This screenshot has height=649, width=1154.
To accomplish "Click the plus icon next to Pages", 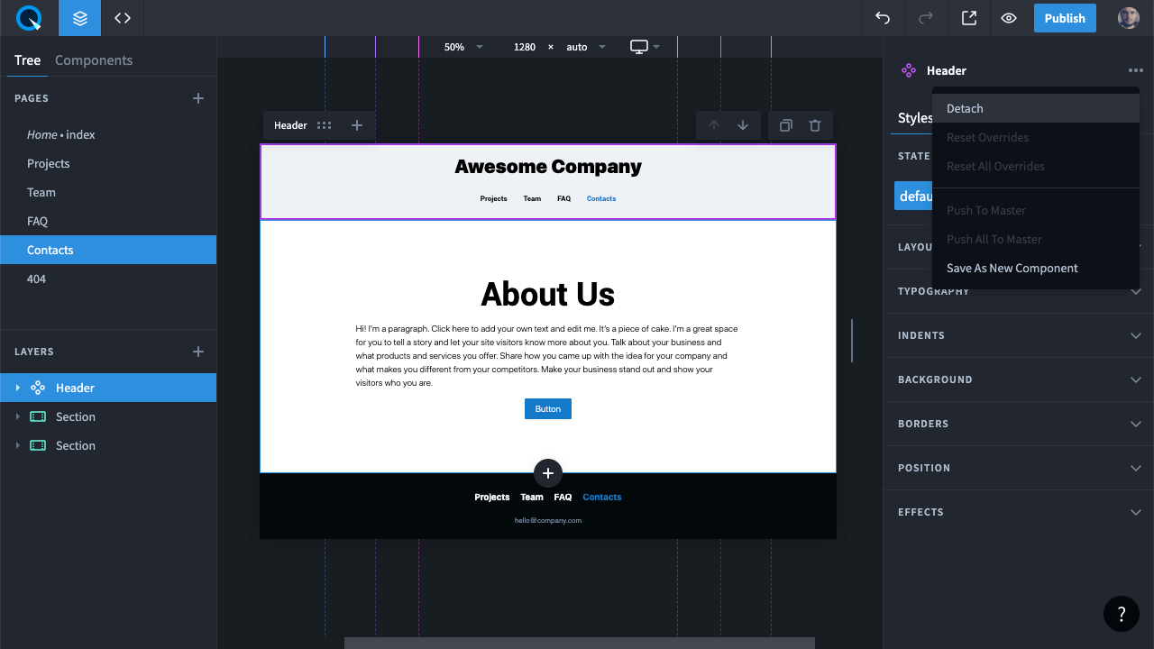I will tap(198, 98).
